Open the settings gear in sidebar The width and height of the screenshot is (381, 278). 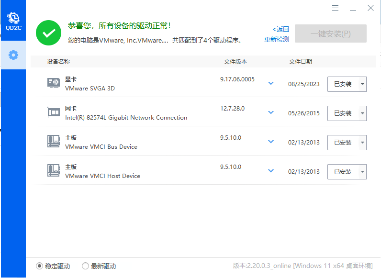click(x=13, y=55)
